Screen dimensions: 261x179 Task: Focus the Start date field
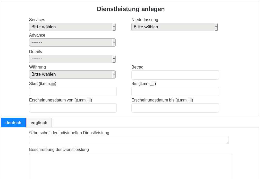coord(73,91)
